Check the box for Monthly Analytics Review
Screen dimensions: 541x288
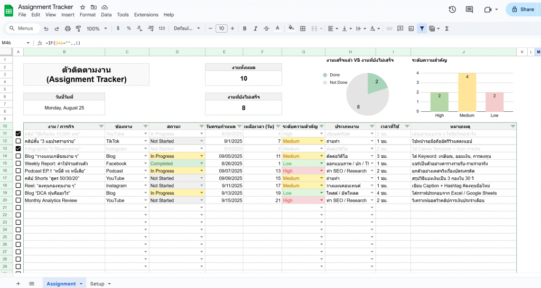pyautogui.click(x=18, y=200)
